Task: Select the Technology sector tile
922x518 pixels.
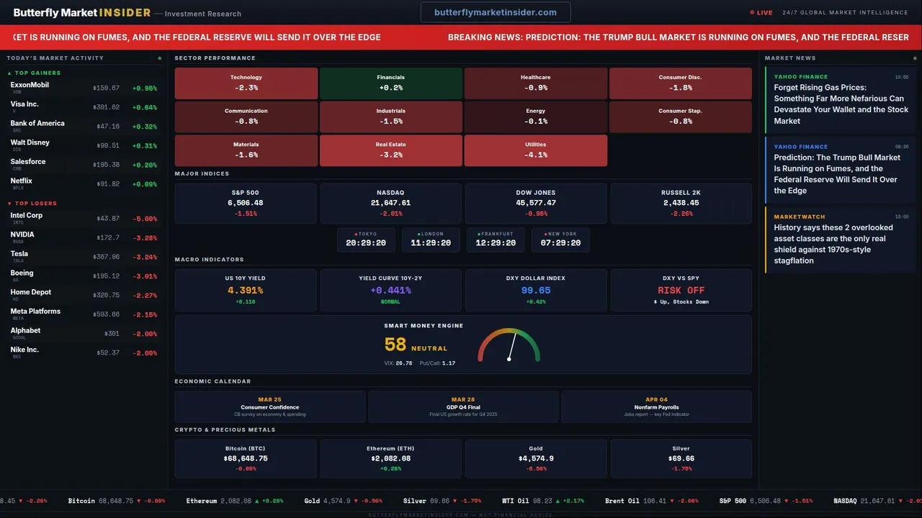Action: (246, 83)
